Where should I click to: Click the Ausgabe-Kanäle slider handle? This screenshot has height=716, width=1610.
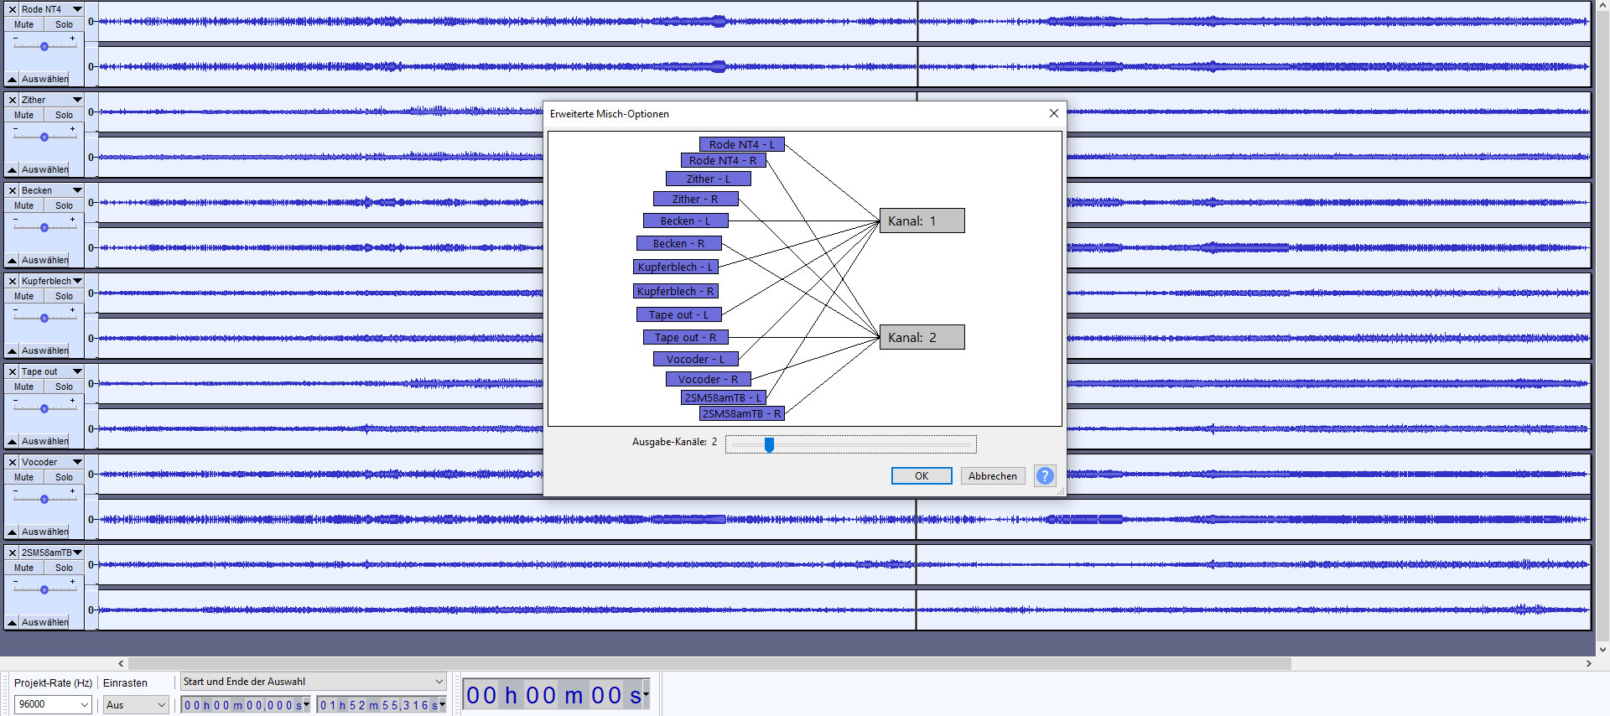point(769,444)
